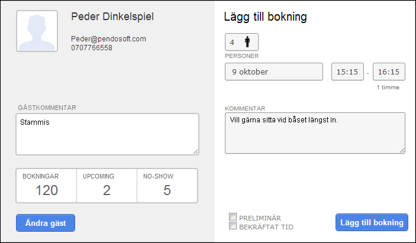Image resolution: width=416 pixels, height=243 pixels.
Task: Click the Peder@pendosoft.com email address
Action: click(x=108, y=39)
